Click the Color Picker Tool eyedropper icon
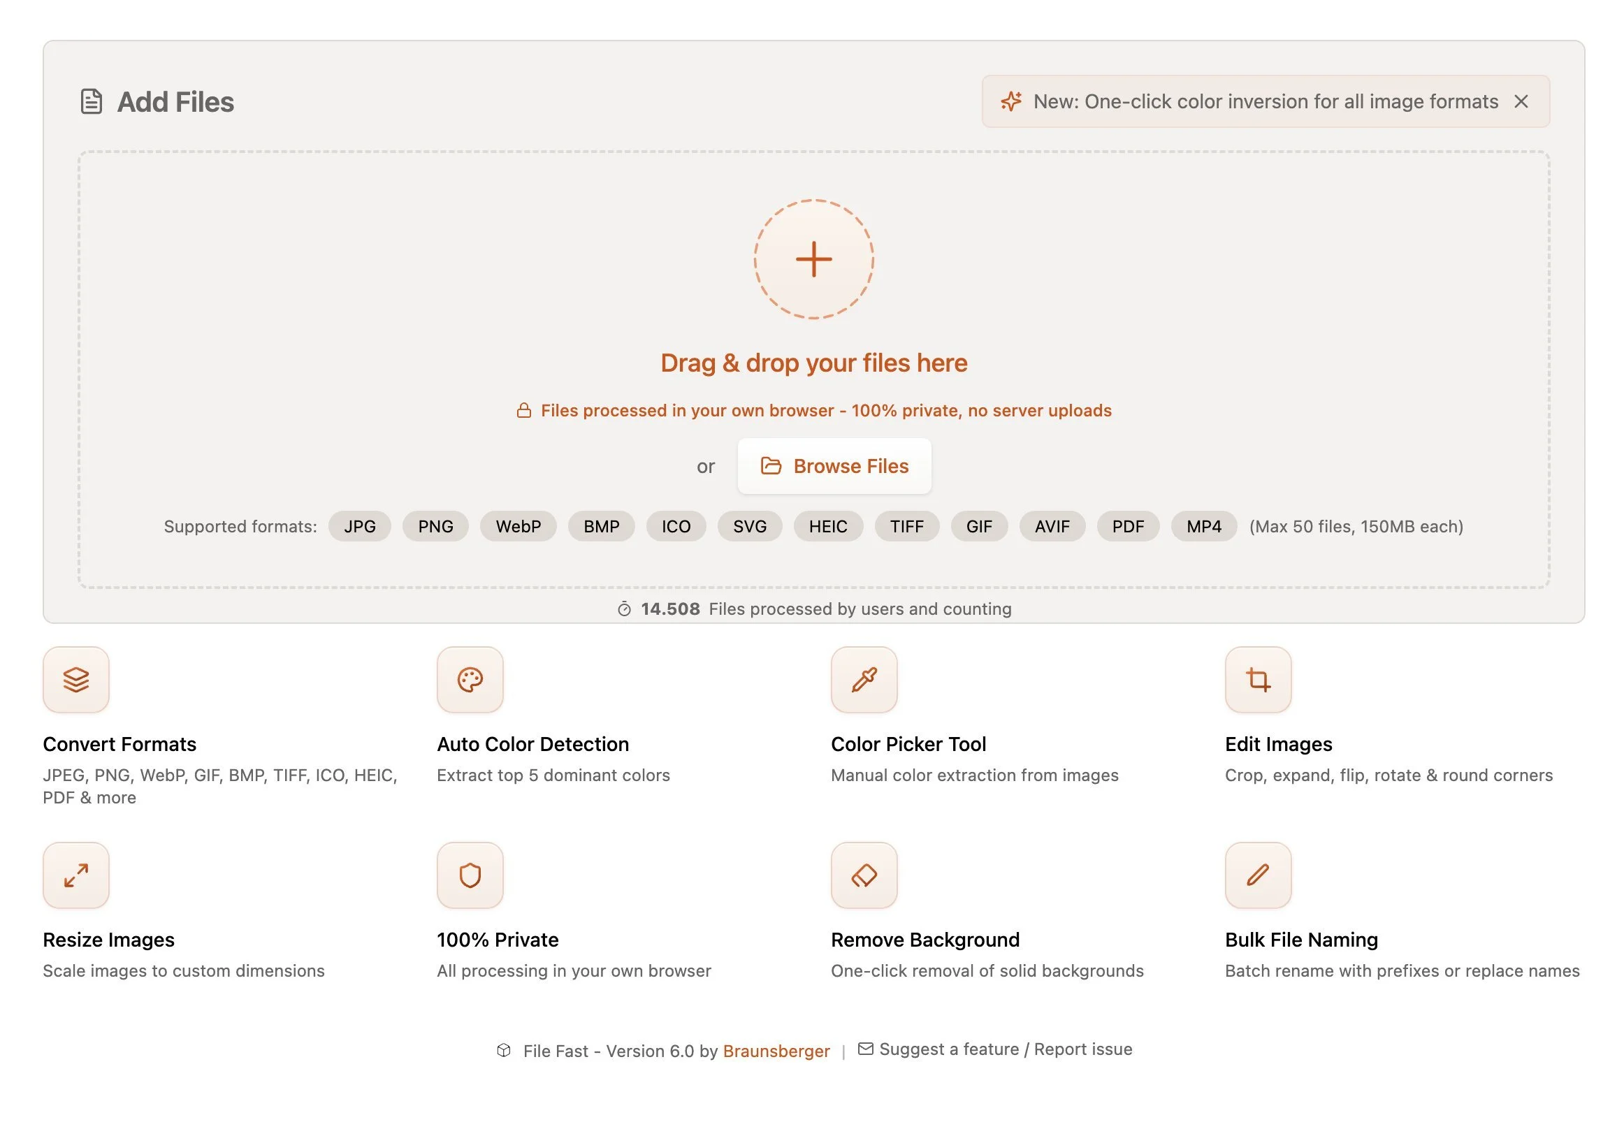This screenshot has width=1624, height=1129. coord(864,679)
